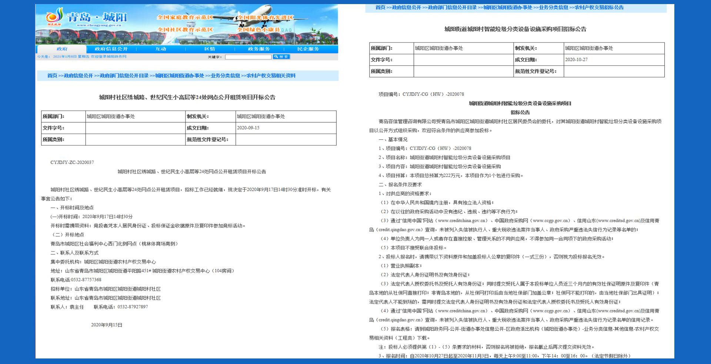Click 政府部门信息公开目录 in right page breadcrumb

pyautogui.click(x=452, y=7)
